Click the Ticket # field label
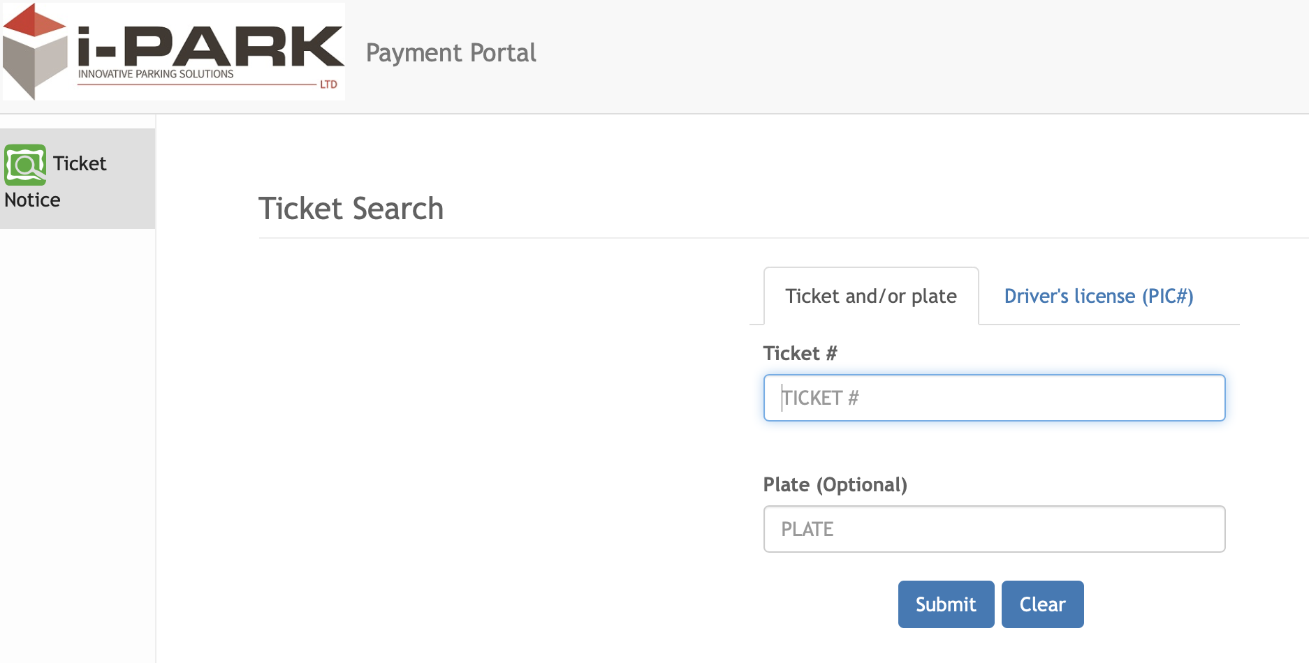The width and height of the screenshot is (1309, 663). [x=800, y=353]
